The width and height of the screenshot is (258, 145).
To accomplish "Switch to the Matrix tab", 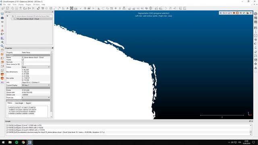I will tap(10, 103).
